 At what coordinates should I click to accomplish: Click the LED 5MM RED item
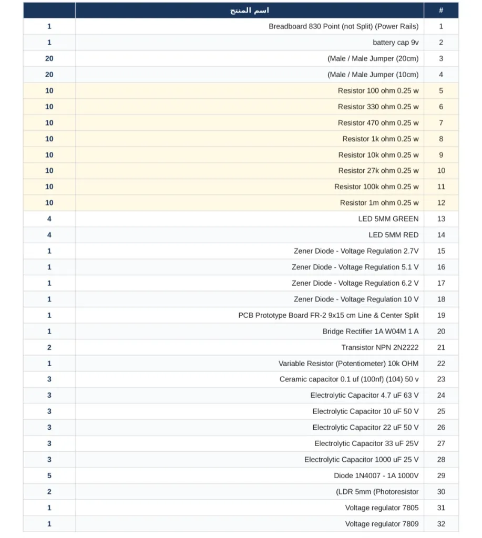(393, 235)
